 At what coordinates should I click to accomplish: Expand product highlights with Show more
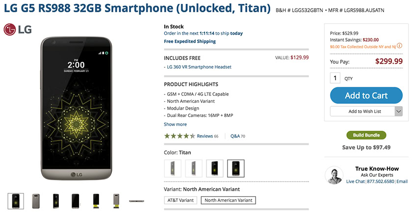click(175, 124)
